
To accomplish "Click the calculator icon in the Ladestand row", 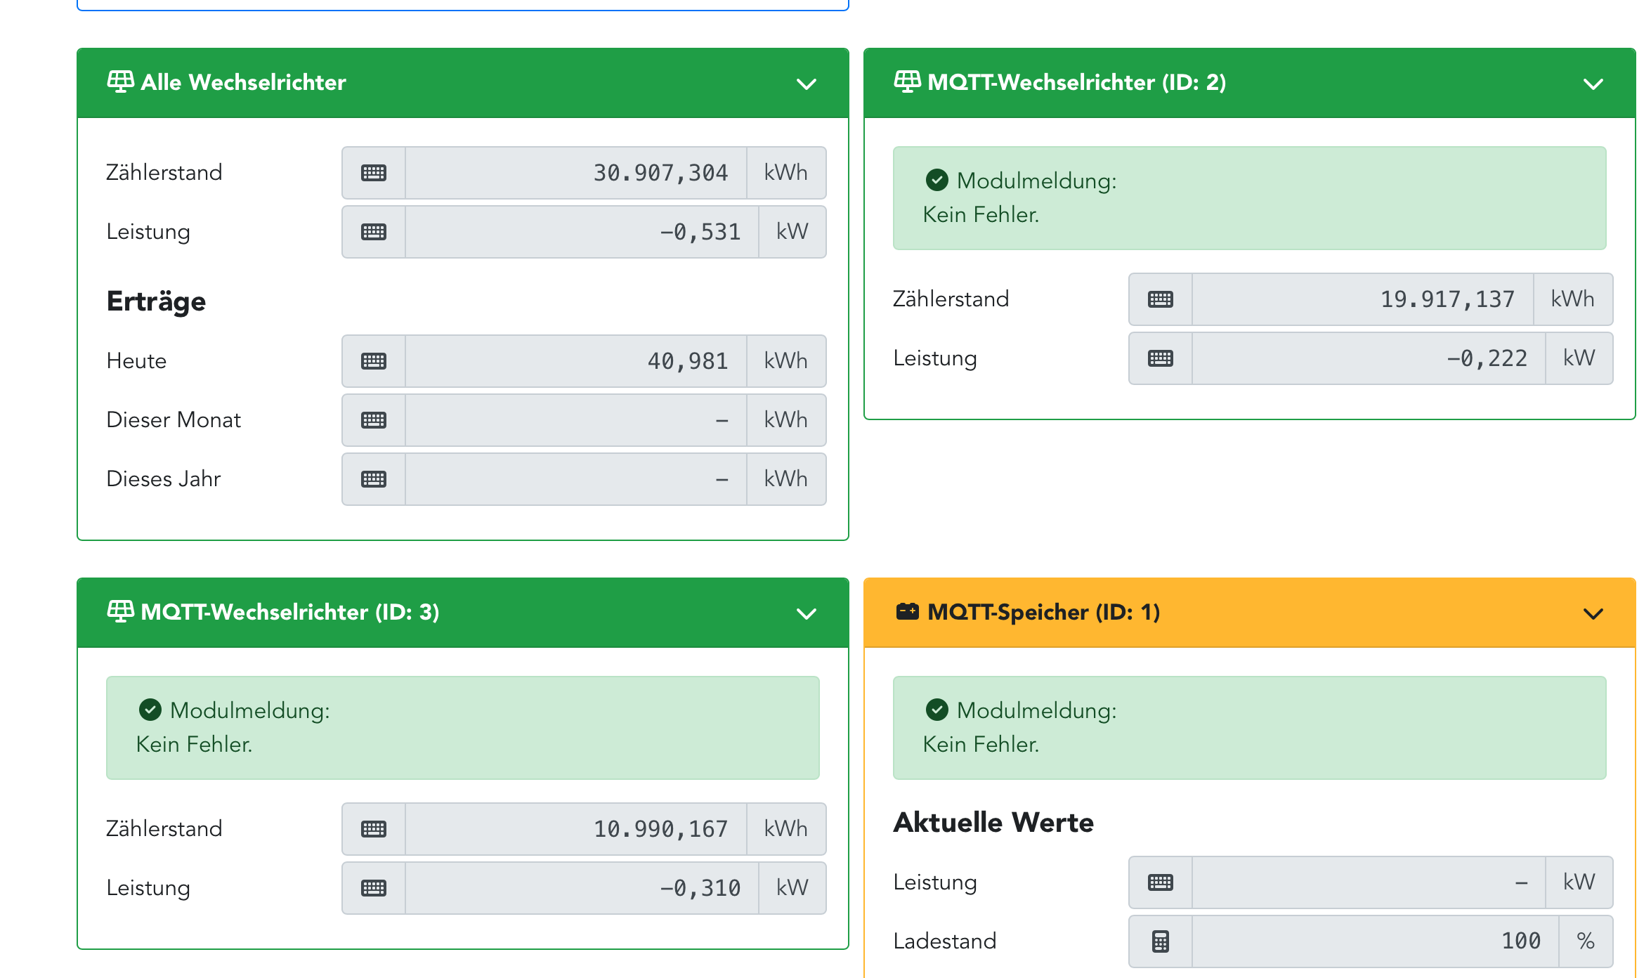I will click(1160, 941).
